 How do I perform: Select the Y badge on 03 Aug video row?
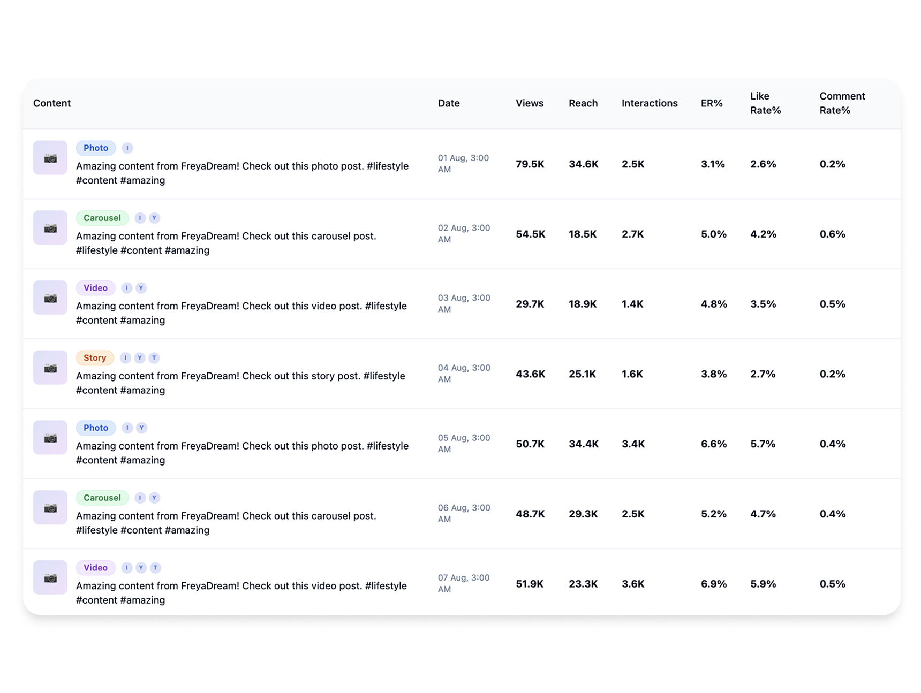[x=141, y=288]
